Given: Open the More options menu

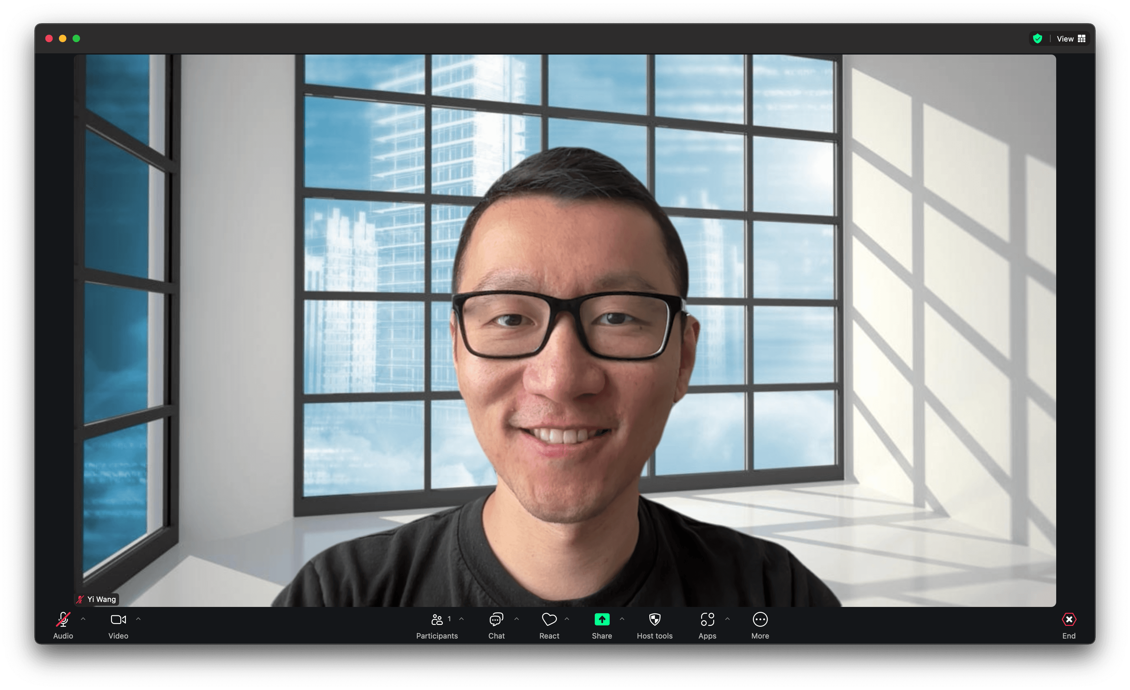Looking at the screenshot, I should click(x=760, y=625).
